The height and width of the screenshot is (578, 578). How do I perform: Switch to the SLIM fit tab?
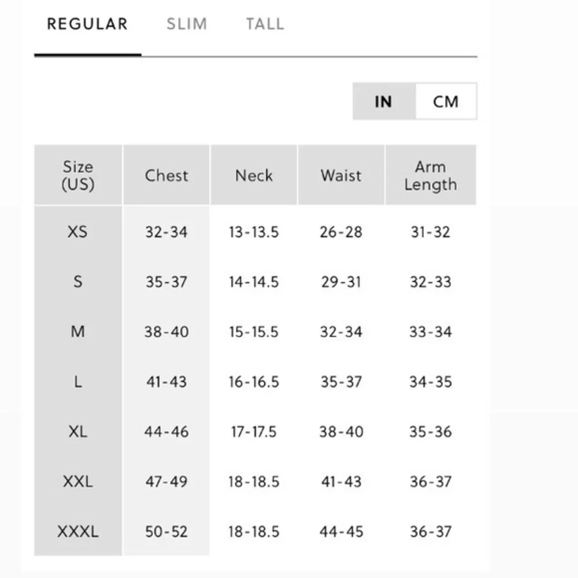coord(187,24)
